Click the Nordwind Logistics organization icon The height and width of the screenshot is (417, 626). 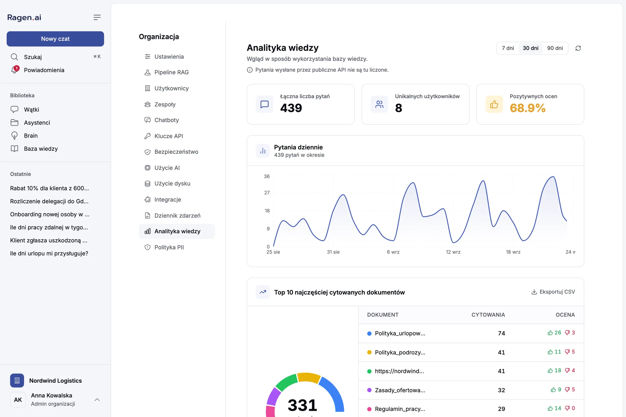17,380
